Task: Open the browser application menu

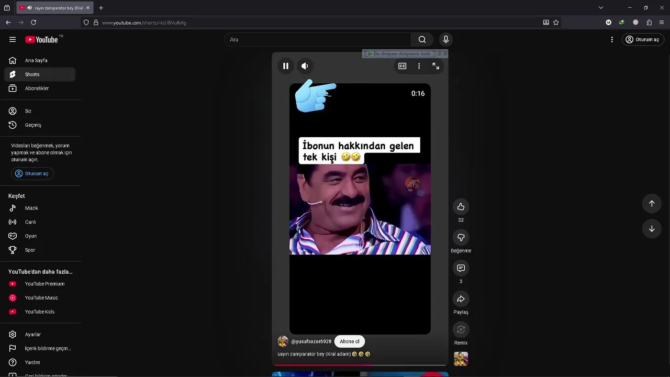Action: [662, 23]
